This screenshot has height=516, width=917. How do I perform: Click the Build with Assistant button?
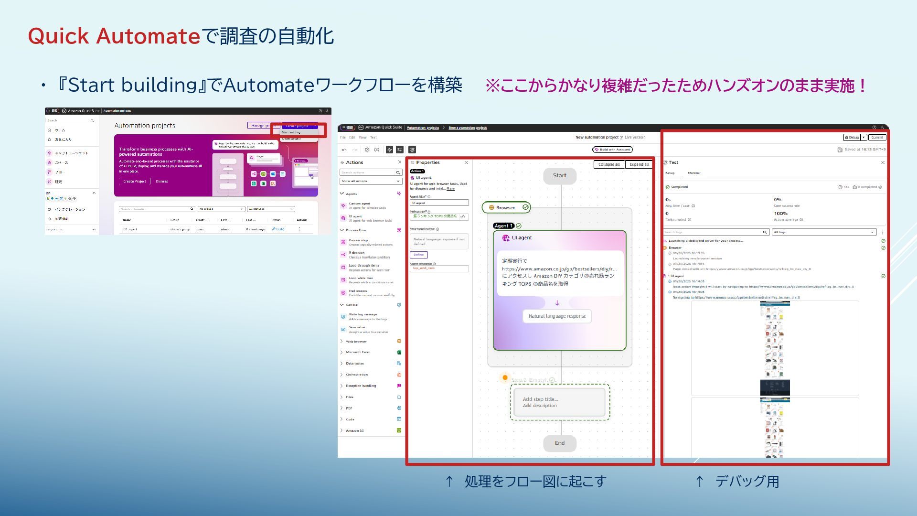coord(613,150)
